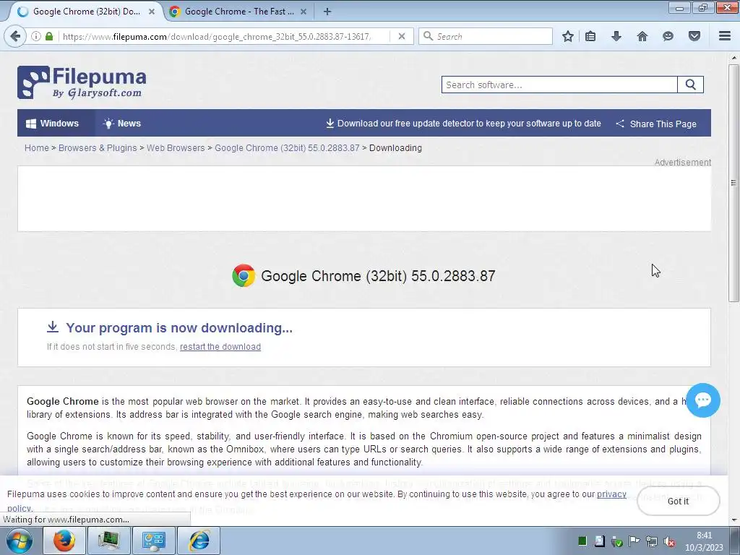This screenshot has height=555, width=740.
Task: Open the blue chat bubble widget
Action: click(702, 400)
